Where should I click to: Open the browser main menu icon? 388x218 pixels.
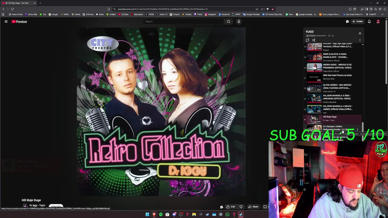coord(385,9)
